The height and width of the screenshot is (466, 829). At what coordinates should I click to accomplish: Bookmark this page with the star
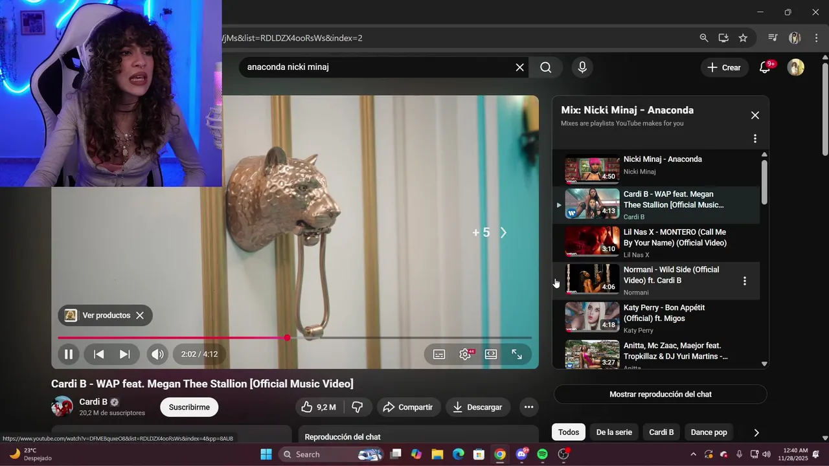743,38
